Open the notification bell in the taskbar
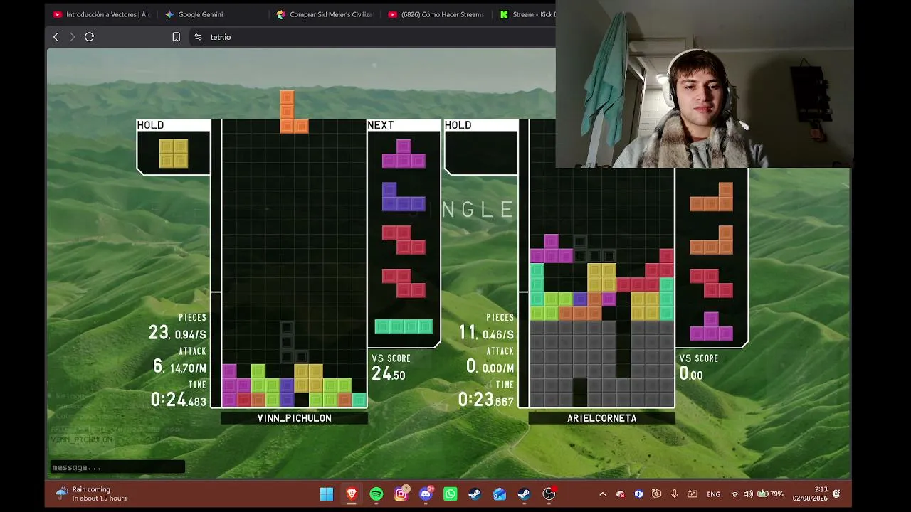This screenshot has width=911, height=512. pos(836,494)
